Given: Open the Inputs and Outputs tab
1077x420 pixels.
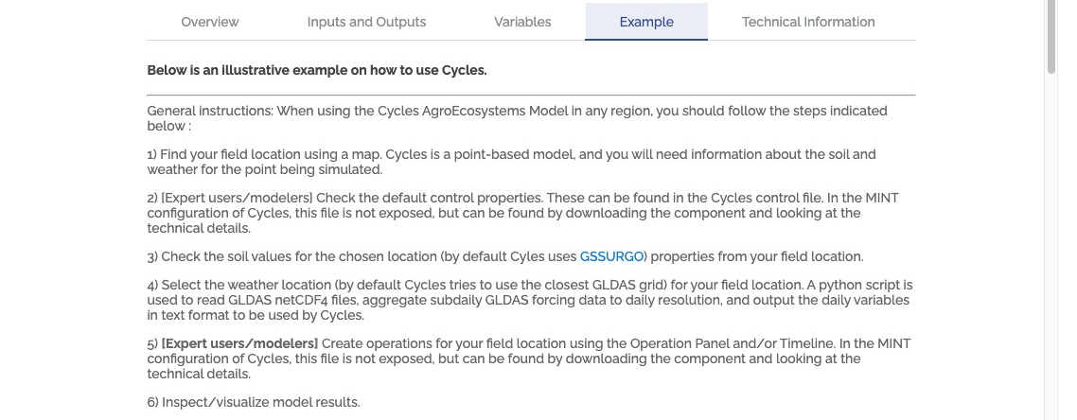Looking at the screenshot, I should pyautogui.click(x=366, y=22).
